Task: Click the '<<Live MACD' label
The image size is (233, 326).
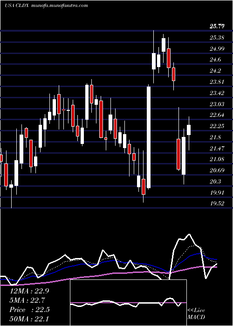Action: click(x=196, y=314)
